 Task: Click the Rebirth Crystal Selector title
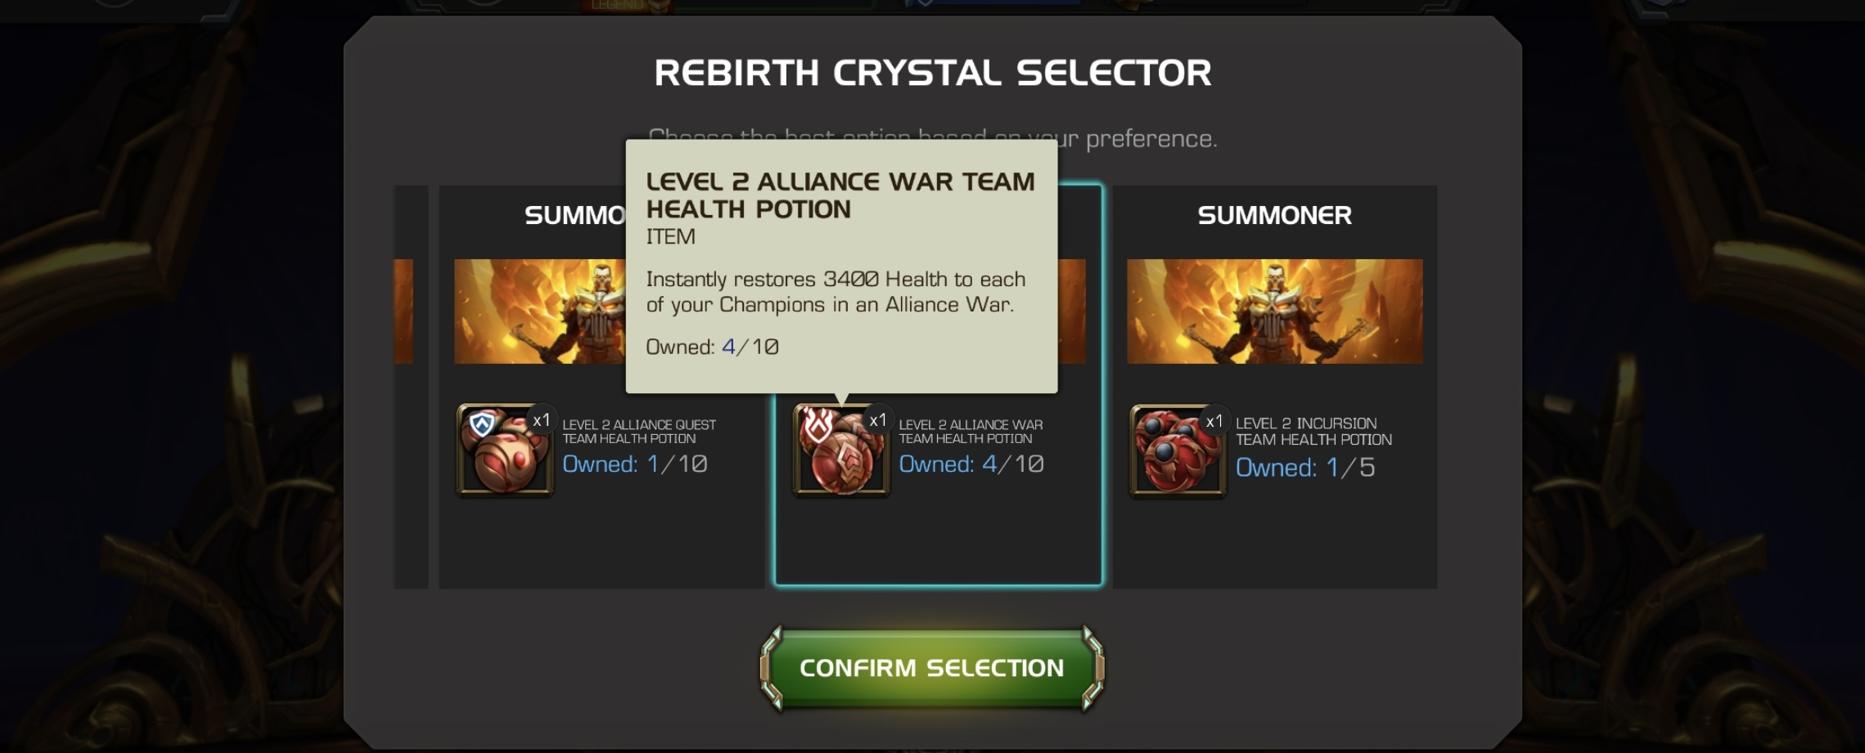tap(933, 73)
